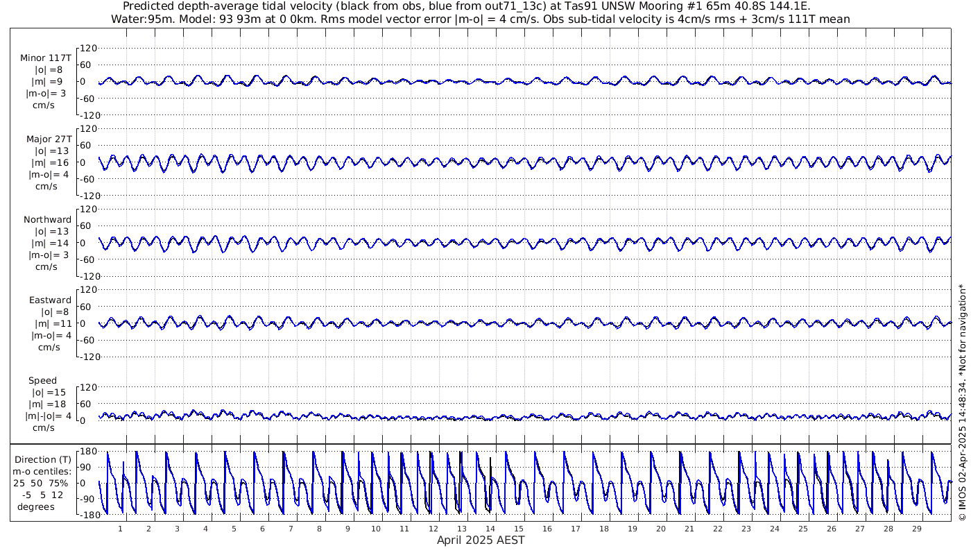Click date label "20" on the April axis
971x555 pixels.
pyautogui.click(x=660, y=529)
